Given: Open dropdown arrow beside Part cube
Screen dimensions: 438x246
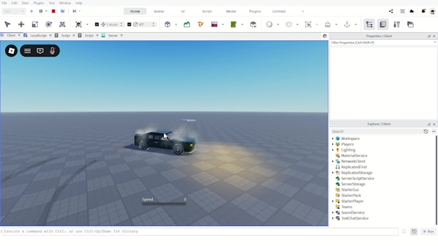Looking at the screenshot, I should click(176, 24).
